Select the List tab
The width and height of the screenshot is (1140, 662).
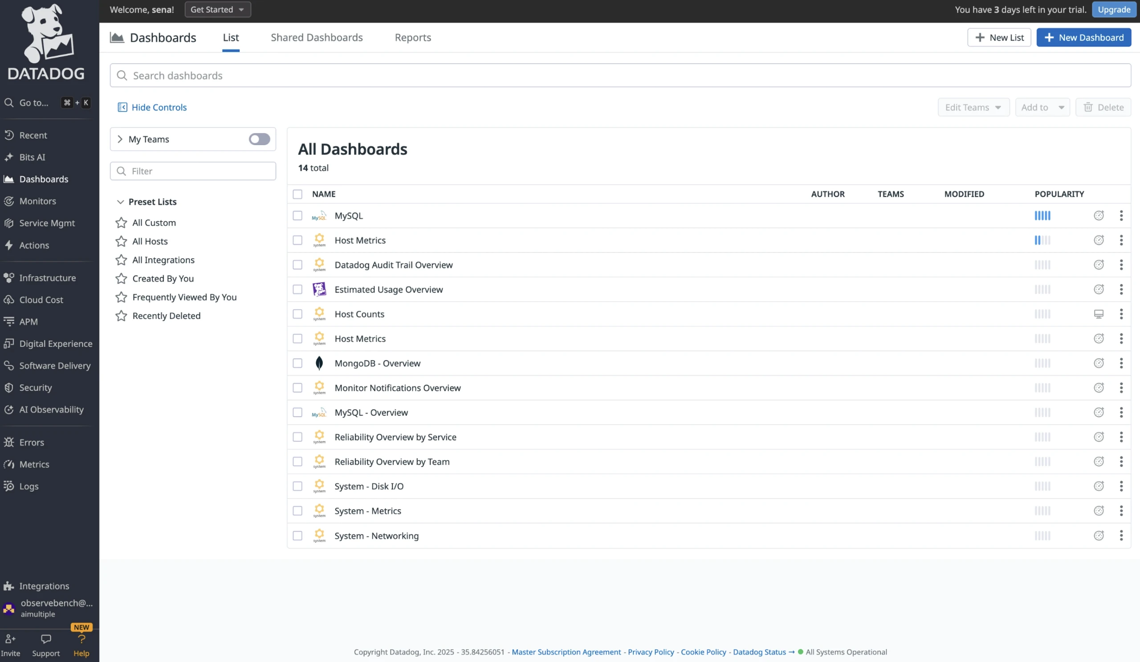(x=231, y=37)
